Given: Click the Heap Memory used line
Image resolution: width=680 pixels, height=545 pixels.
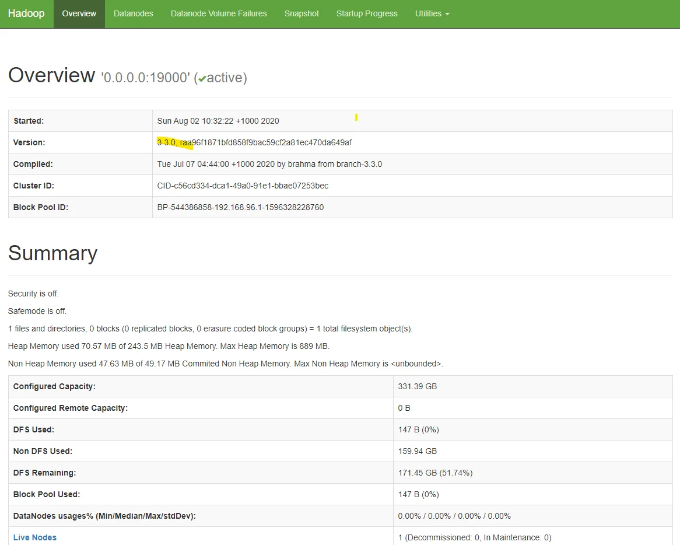Looking at the screenshot, I should point(169,346).
